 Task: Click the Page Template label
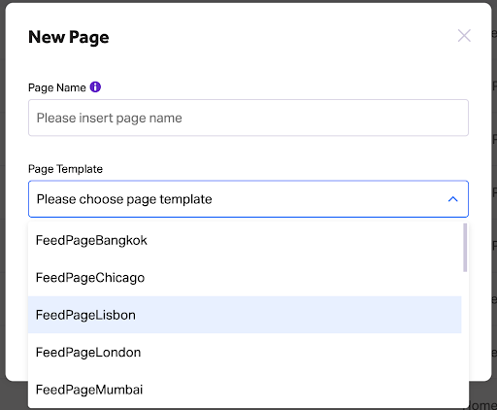click(x=65, y=169)
